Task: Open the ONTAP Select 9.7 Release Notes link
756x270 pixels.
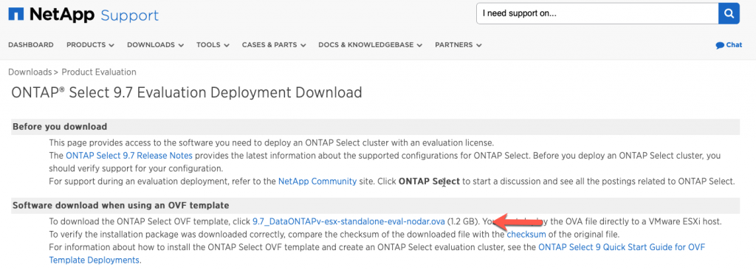Action: click(x=129, y=156)
